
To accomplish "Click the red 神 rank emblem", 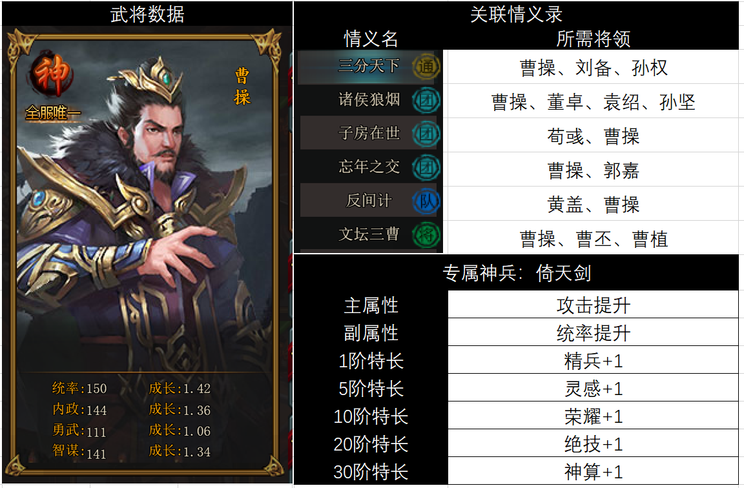I will (x=52, y=74).
